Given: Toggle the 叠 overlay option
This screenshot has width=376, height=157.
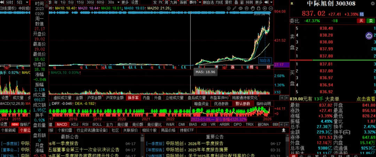Looking at the screenshot, I should coord(236,2).
